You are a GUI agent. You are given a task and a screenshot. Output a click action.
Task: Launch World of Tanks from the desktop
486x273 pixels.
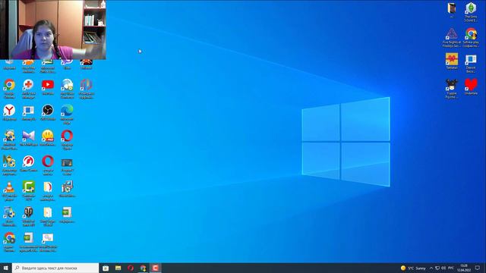point(29,217)
